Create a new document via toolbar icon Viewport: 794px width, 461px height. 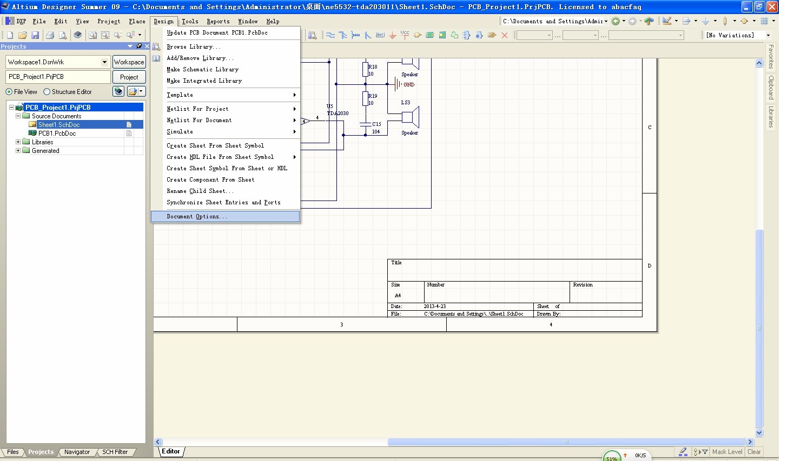(10, 35)
